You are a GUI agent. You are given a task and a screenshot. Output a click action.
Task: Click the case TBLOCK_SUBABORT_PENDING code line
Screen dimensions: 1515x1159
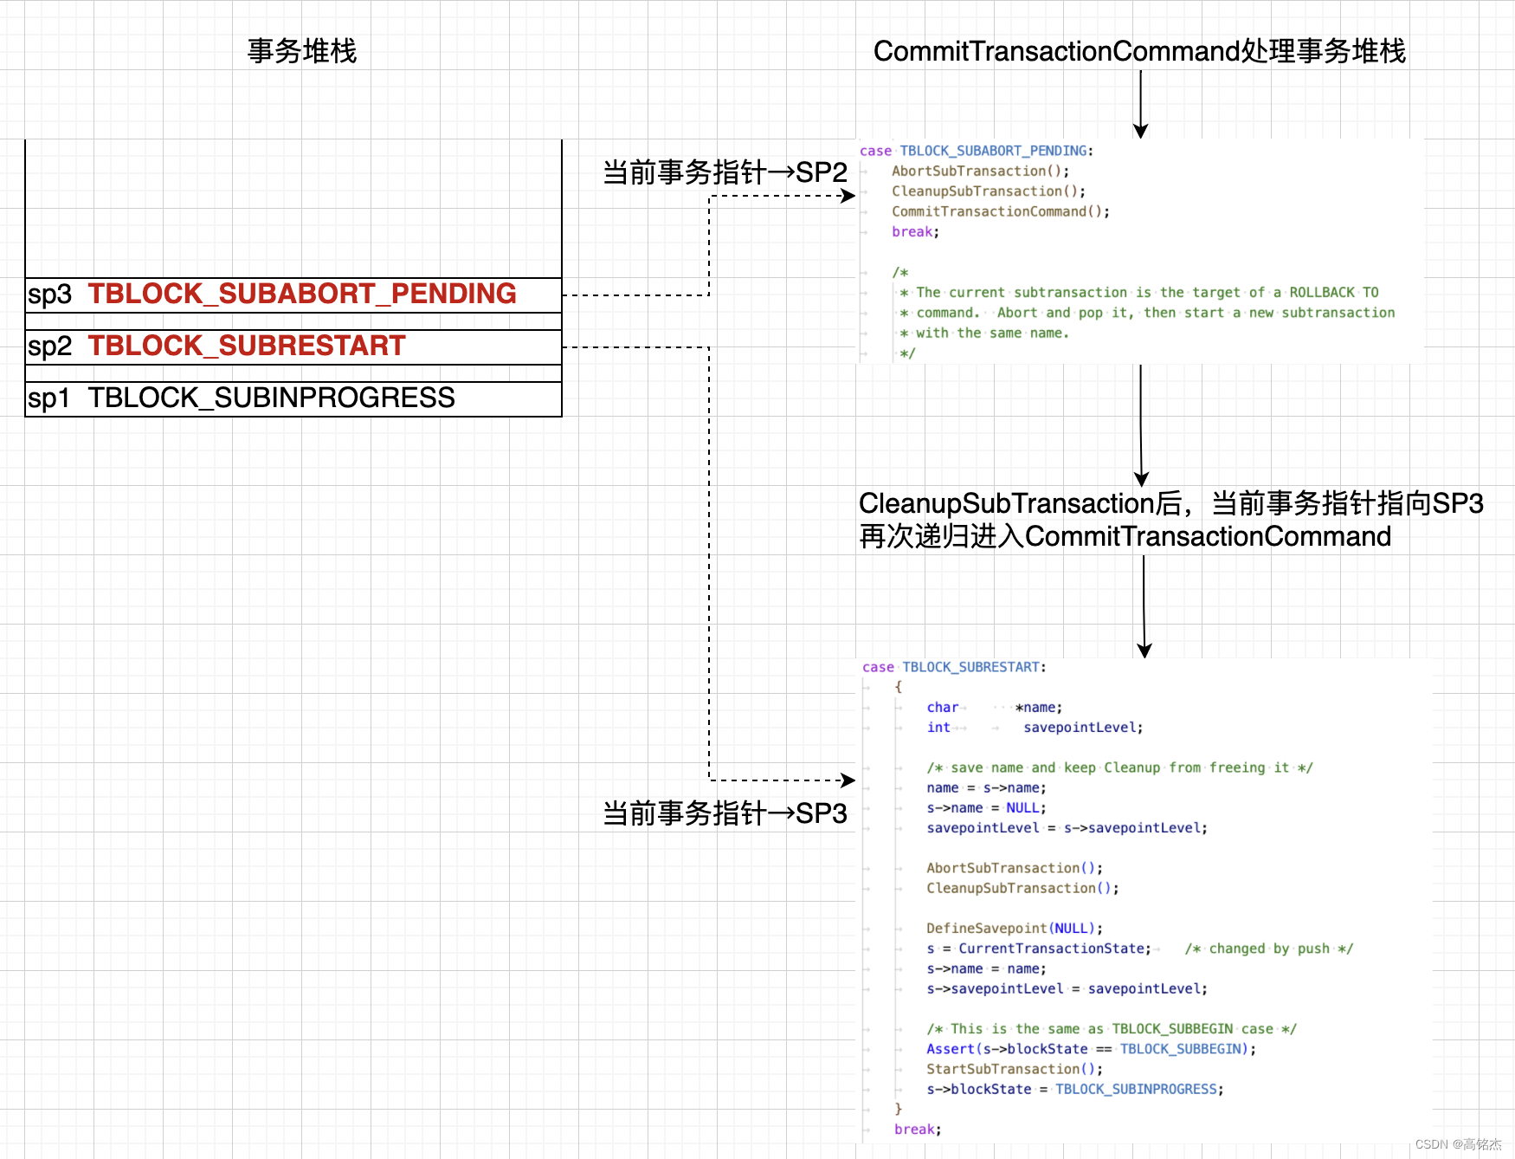(977, 151)
